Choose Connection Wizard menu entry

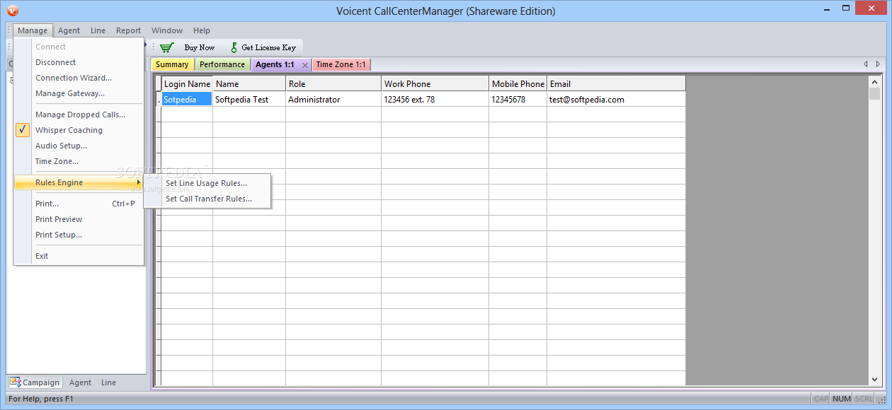pyautogui.click(x=79, y=78)
